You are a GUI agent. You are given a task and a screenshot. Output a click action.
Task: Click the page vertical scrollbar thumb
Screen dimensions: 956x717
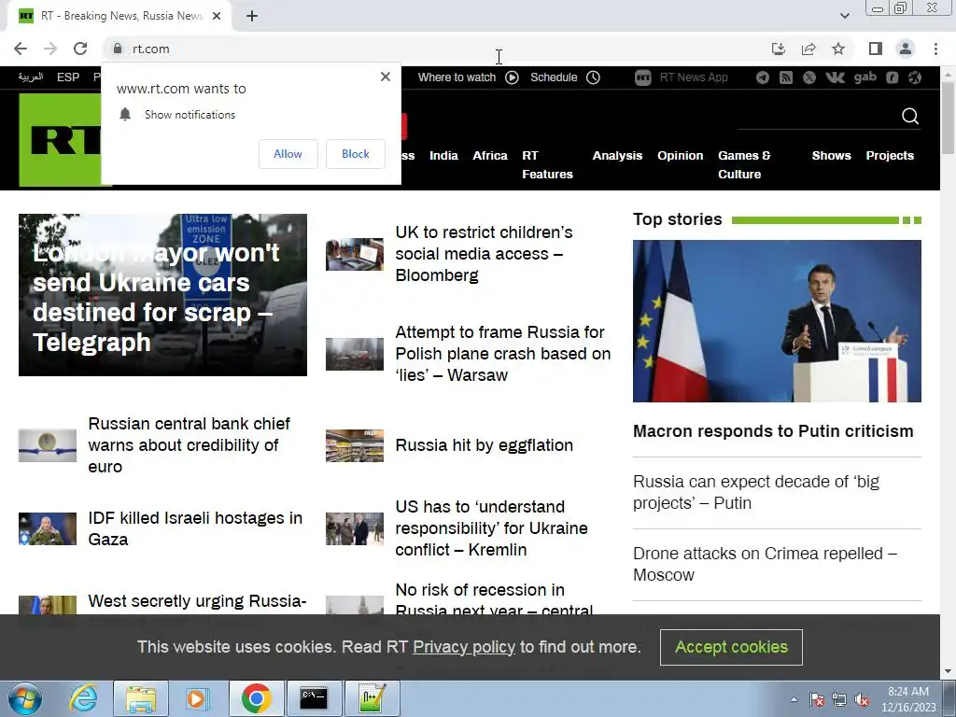click(948, 118)
